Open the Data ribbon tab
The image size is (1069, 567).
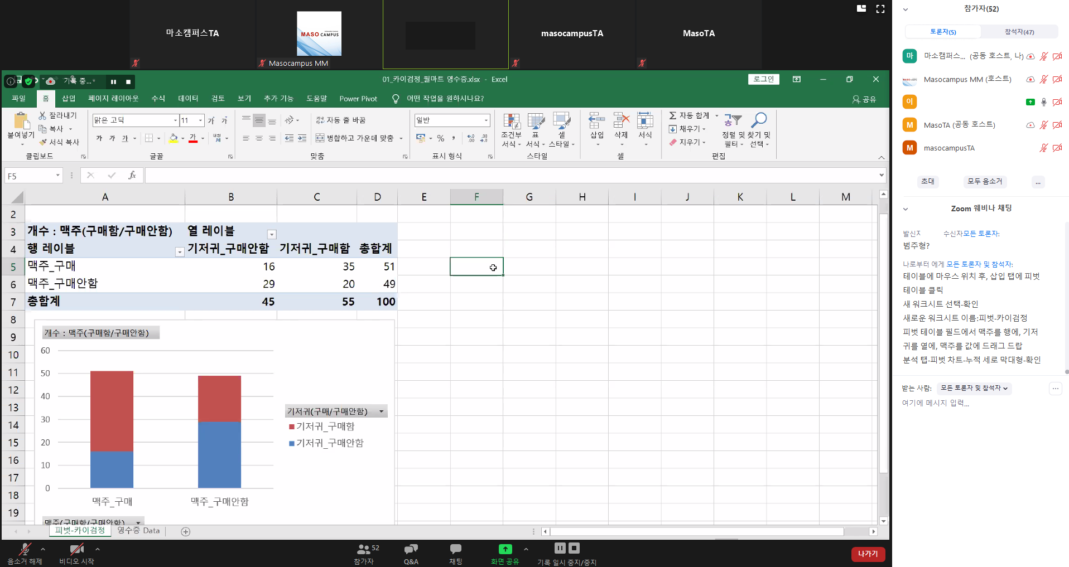click(188, 99)
